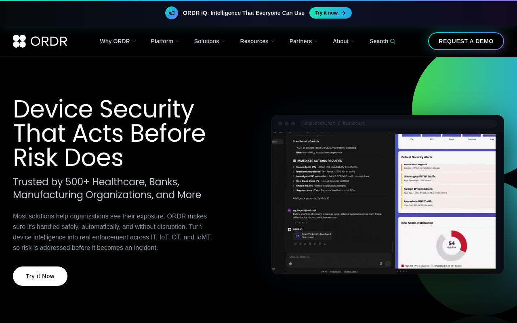Screen dimensions: 517x323
Task: Open the Partners navigation menu
Action: [304, 41]
